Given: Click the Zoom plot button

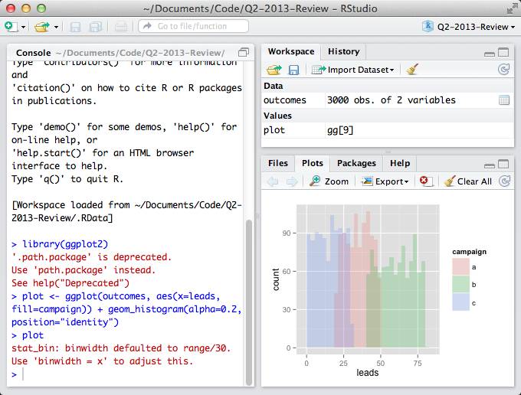Looking at the screenshot, I should pyautogui.click(x=329, y=181).
